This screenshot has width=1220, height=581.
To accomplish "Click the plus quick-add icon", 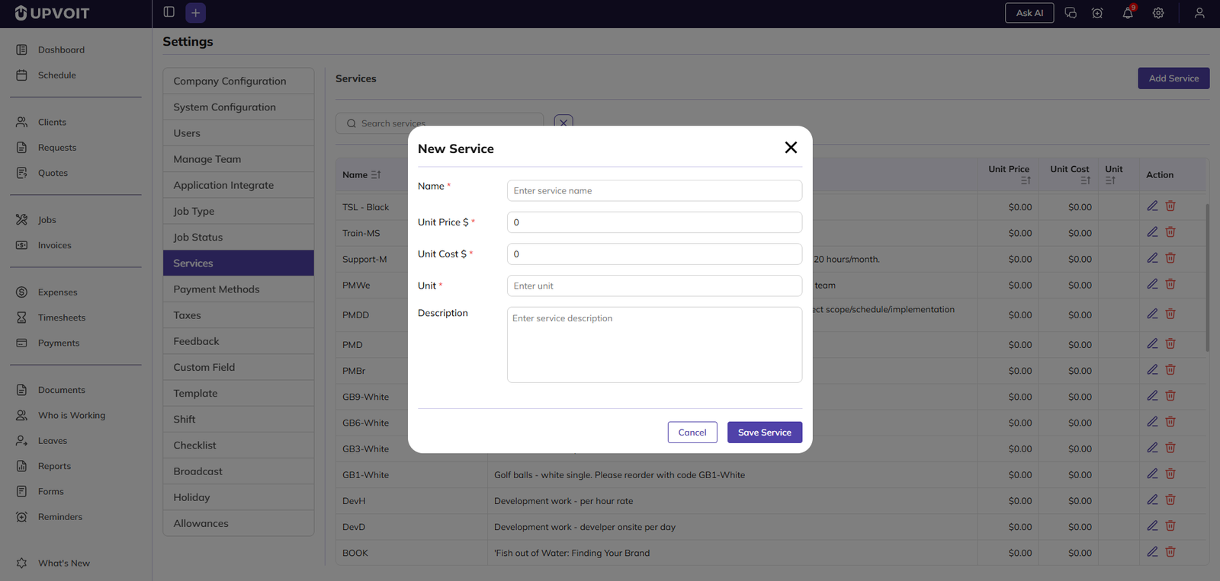I will click(196, 13).
